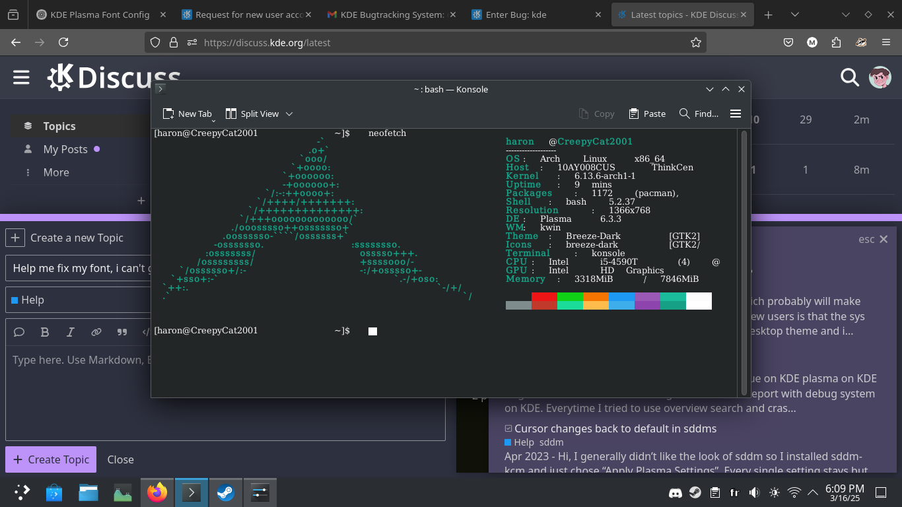Dismiss the search panel with esc ×
The image size is (902, 507).
pos(873,239)
